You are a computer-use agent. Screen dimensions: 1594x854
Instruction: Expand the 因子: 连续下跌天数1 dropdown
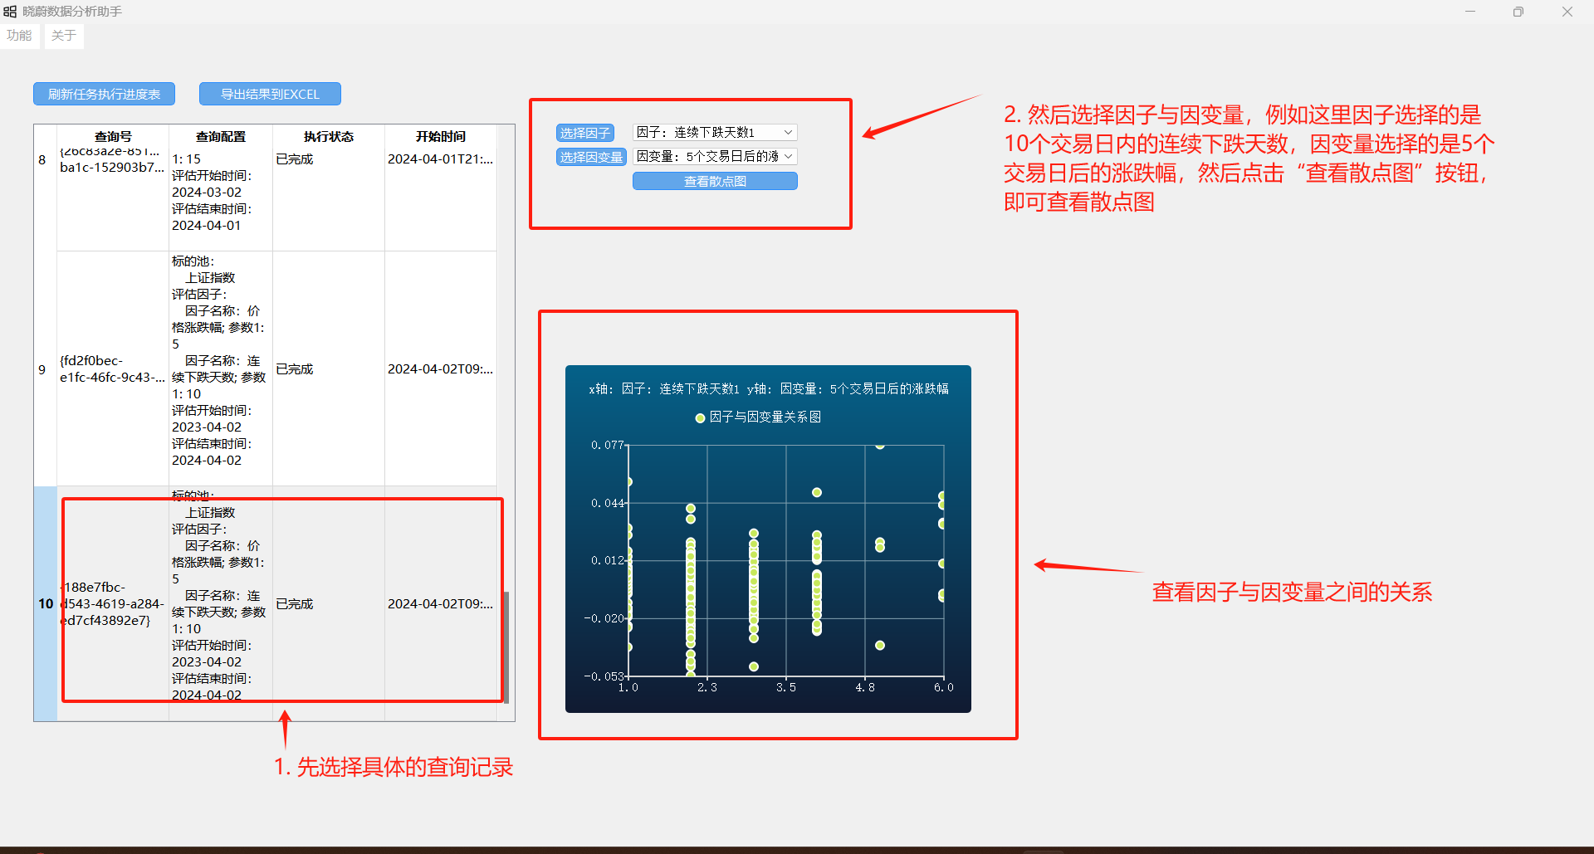coord(715,133)
